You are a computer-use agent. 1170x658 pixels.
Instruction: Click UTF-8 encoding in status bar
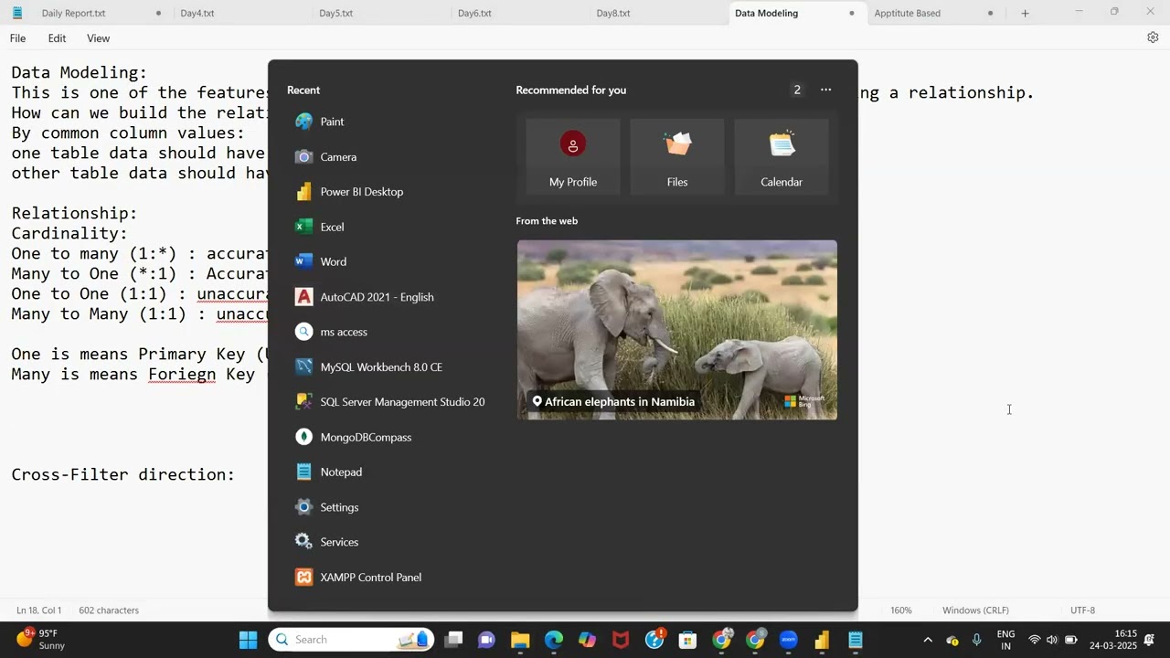pyautogui.click(x=1082, y=610)
